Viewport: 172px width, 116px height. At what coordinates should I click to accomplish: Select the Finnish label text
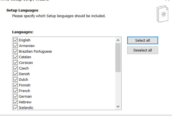click(x=25, y=85)
